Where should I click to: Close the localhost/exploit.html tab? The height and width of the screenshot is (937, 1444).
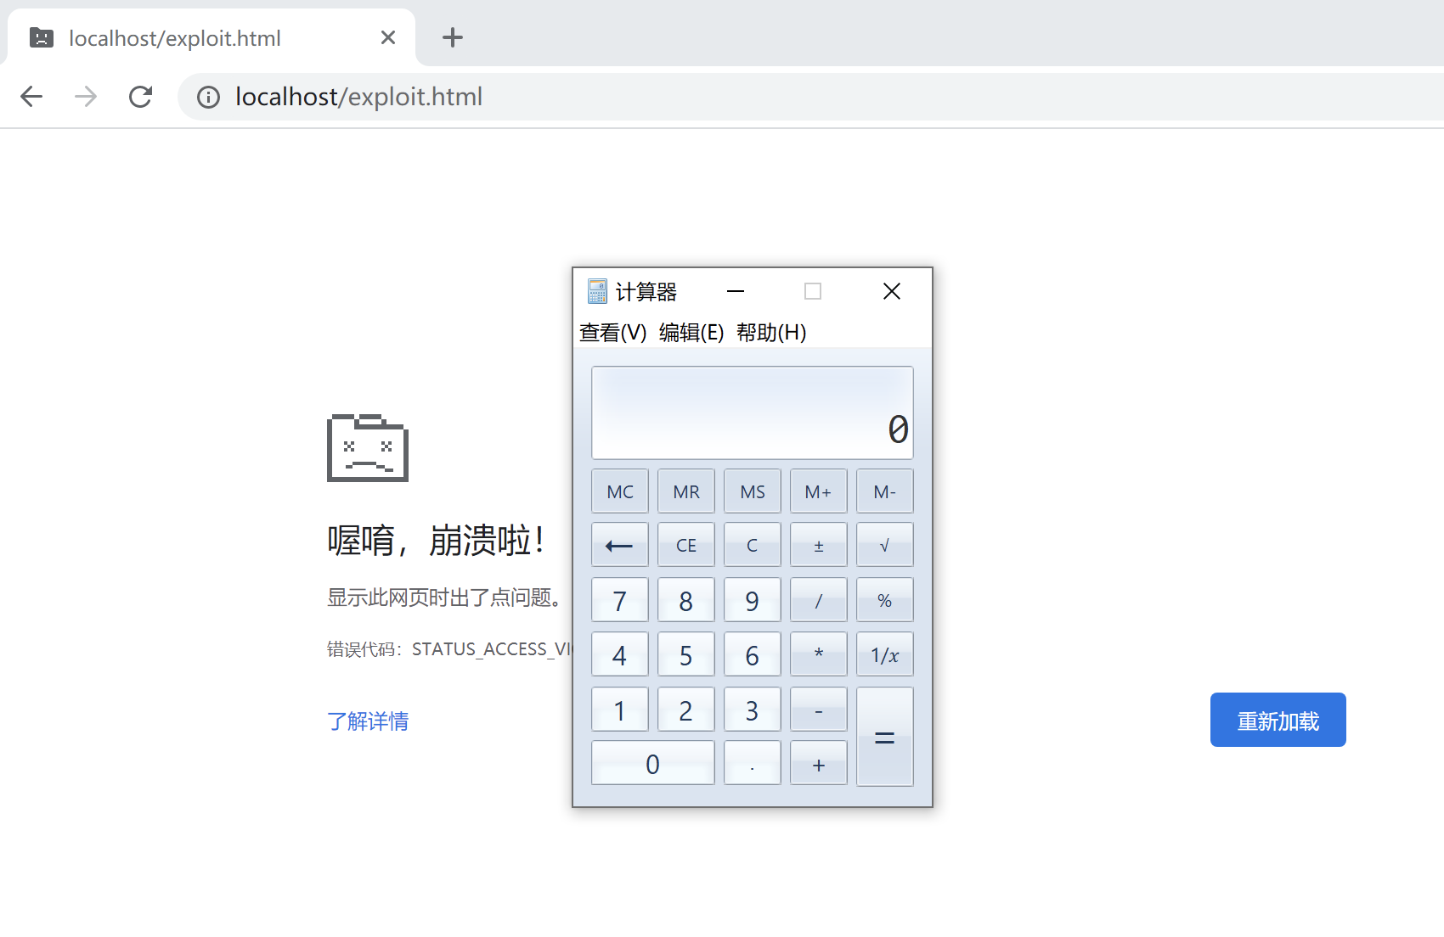(x=388, y=37)
